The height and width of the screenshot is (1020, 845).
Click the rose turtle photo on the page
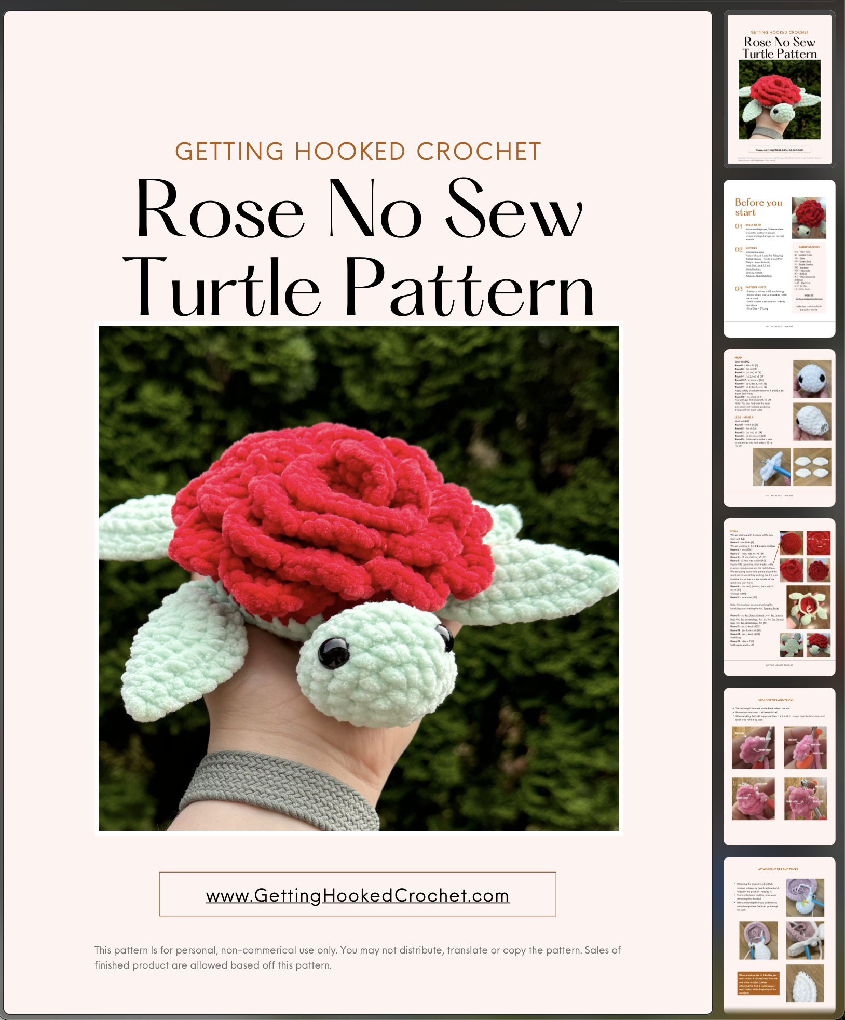359,578
